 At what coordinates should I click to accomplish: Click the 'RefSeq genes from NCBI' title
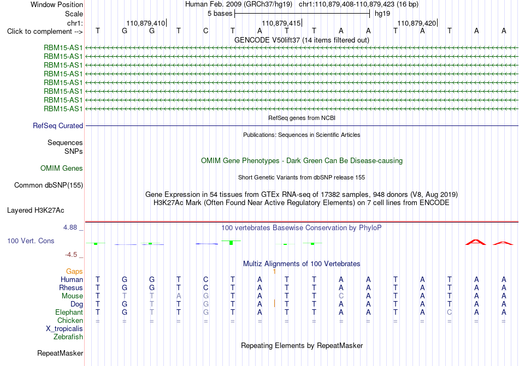(302, 118)
